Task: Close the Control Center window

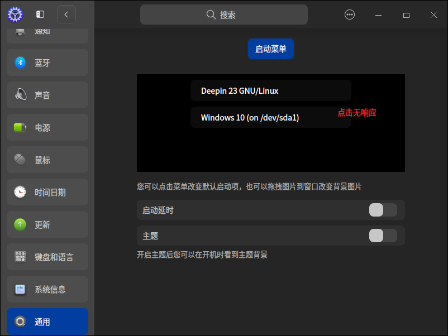Action: pyautogui.click(x=433, y=15)
